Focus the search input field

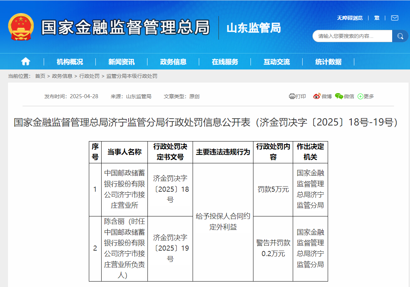click(x=352, y=36)
